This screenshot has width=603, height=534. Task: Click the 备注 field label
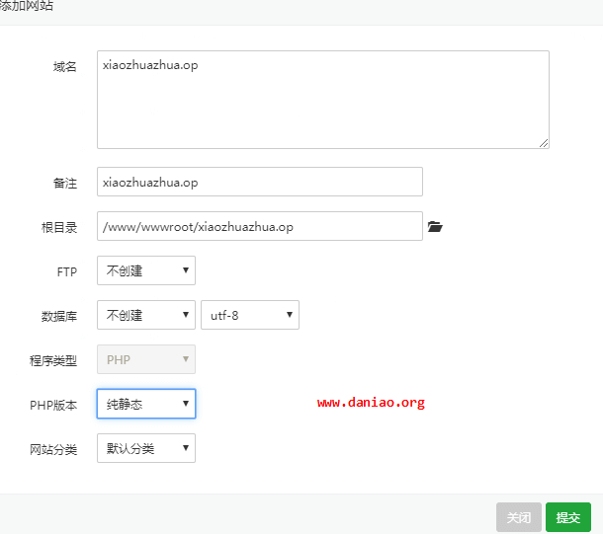click(x=65, y=184)
